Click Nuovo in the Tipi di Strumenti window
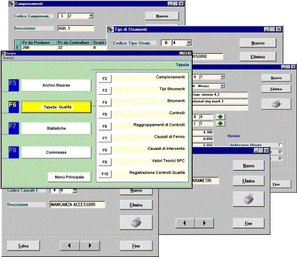Viewport: 297px width, 257px height. pyautogui.click(x=258, y=43)
